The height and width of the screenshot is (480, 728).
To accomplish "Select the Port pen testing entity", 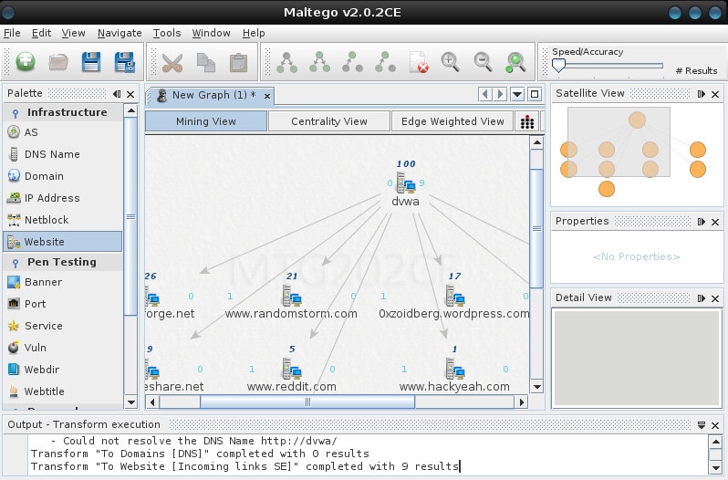I will pyautogui.click(x=63, y=304).
